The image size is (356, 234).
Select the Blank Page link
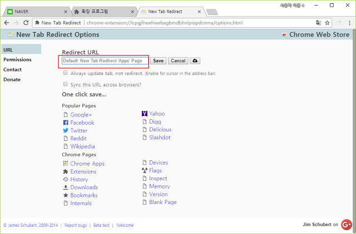[162, 202]
